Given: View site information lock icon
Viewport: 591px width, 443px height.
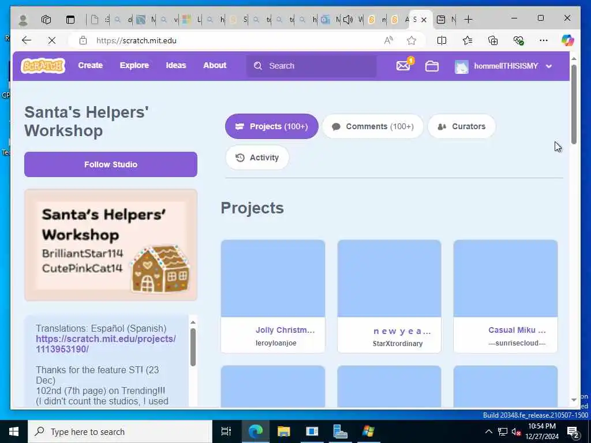Looking at the screenshot, I should (x=83, y=40).
